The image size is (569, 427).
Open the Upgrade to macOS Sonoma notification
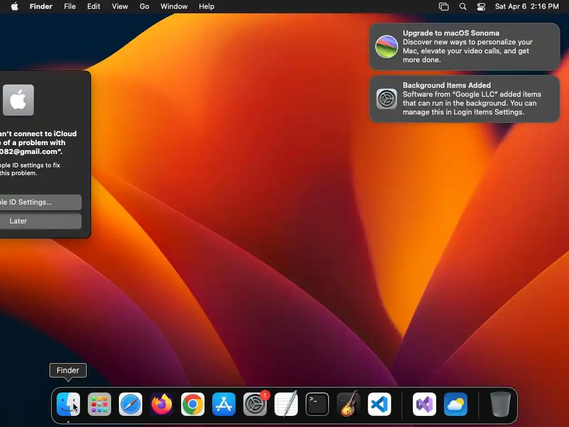465,47
